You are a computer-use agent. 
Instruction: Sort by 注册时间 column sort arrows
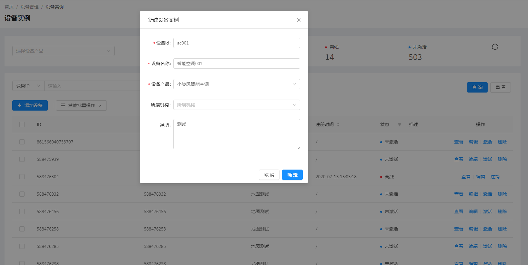pos(338,125)
